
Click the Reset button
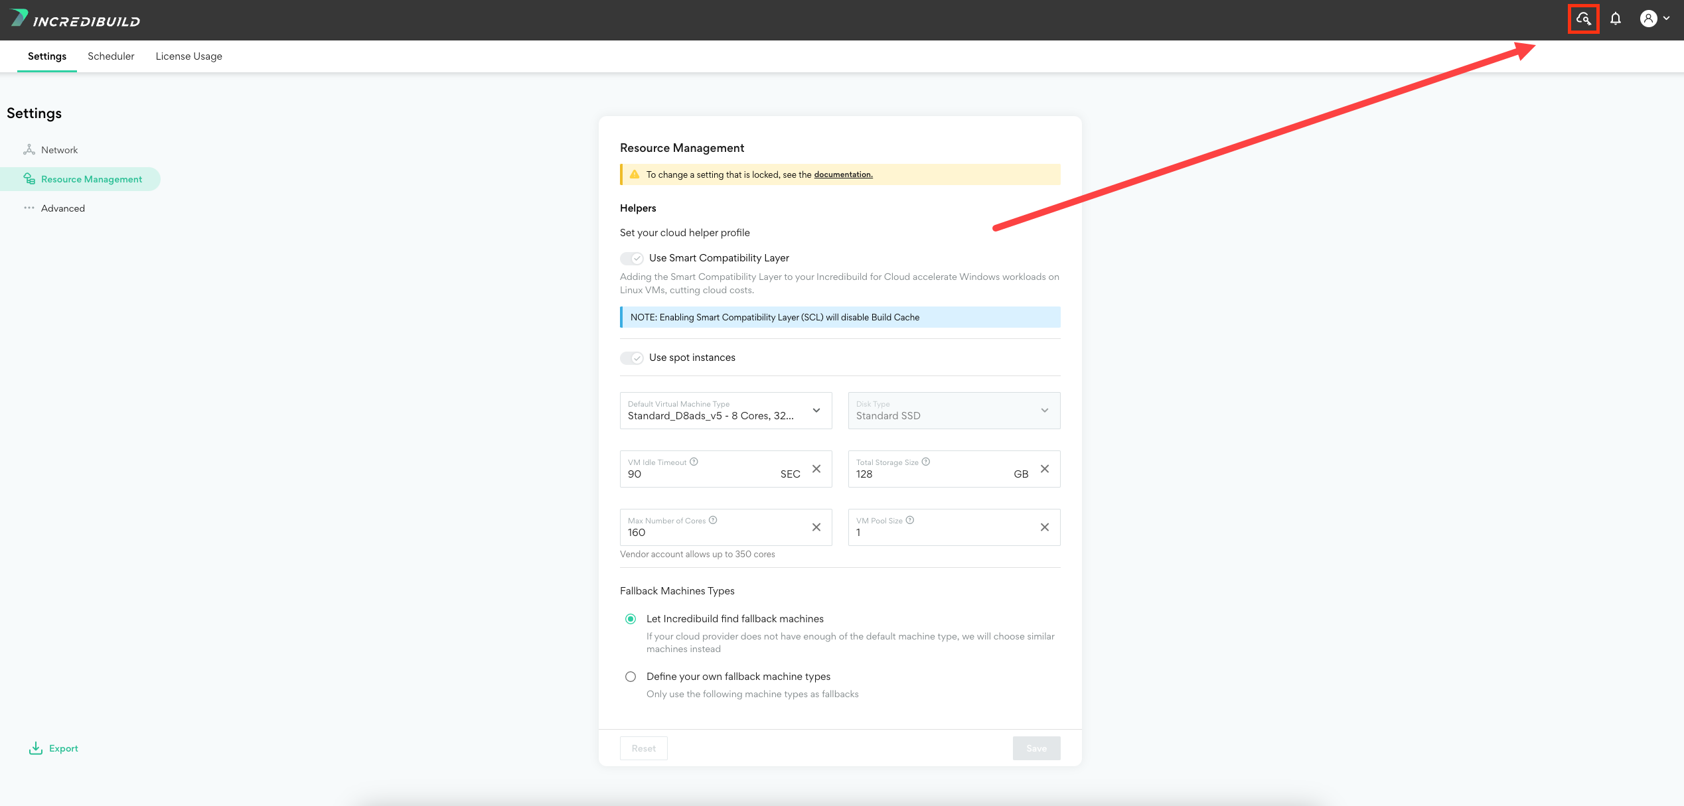tap(644, 748)
